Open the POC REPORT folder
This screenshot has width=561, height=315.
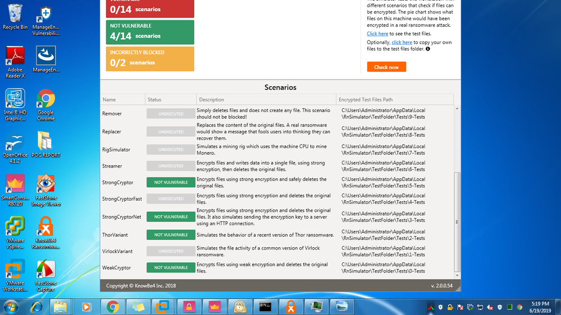[x=46, y=144]
